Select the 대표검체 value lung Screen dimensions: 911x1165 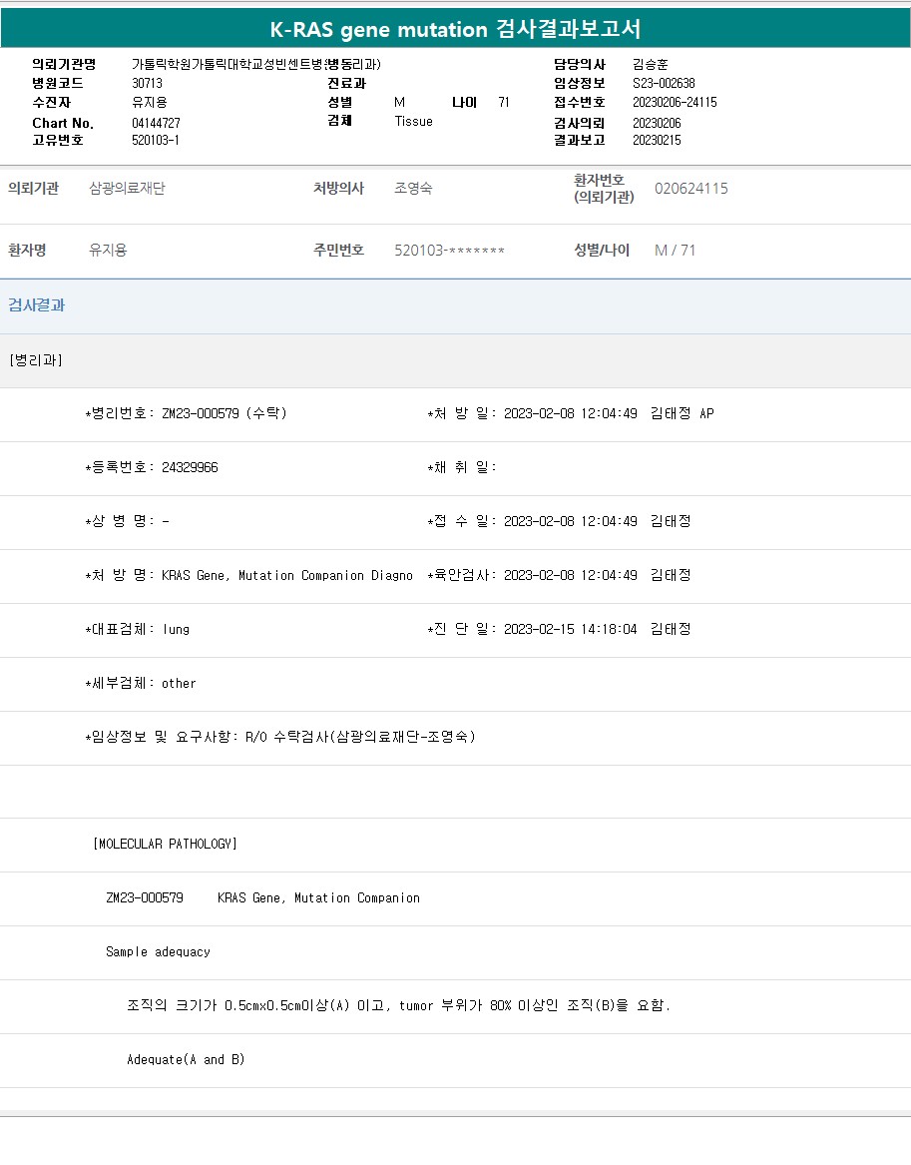[176, 629]
